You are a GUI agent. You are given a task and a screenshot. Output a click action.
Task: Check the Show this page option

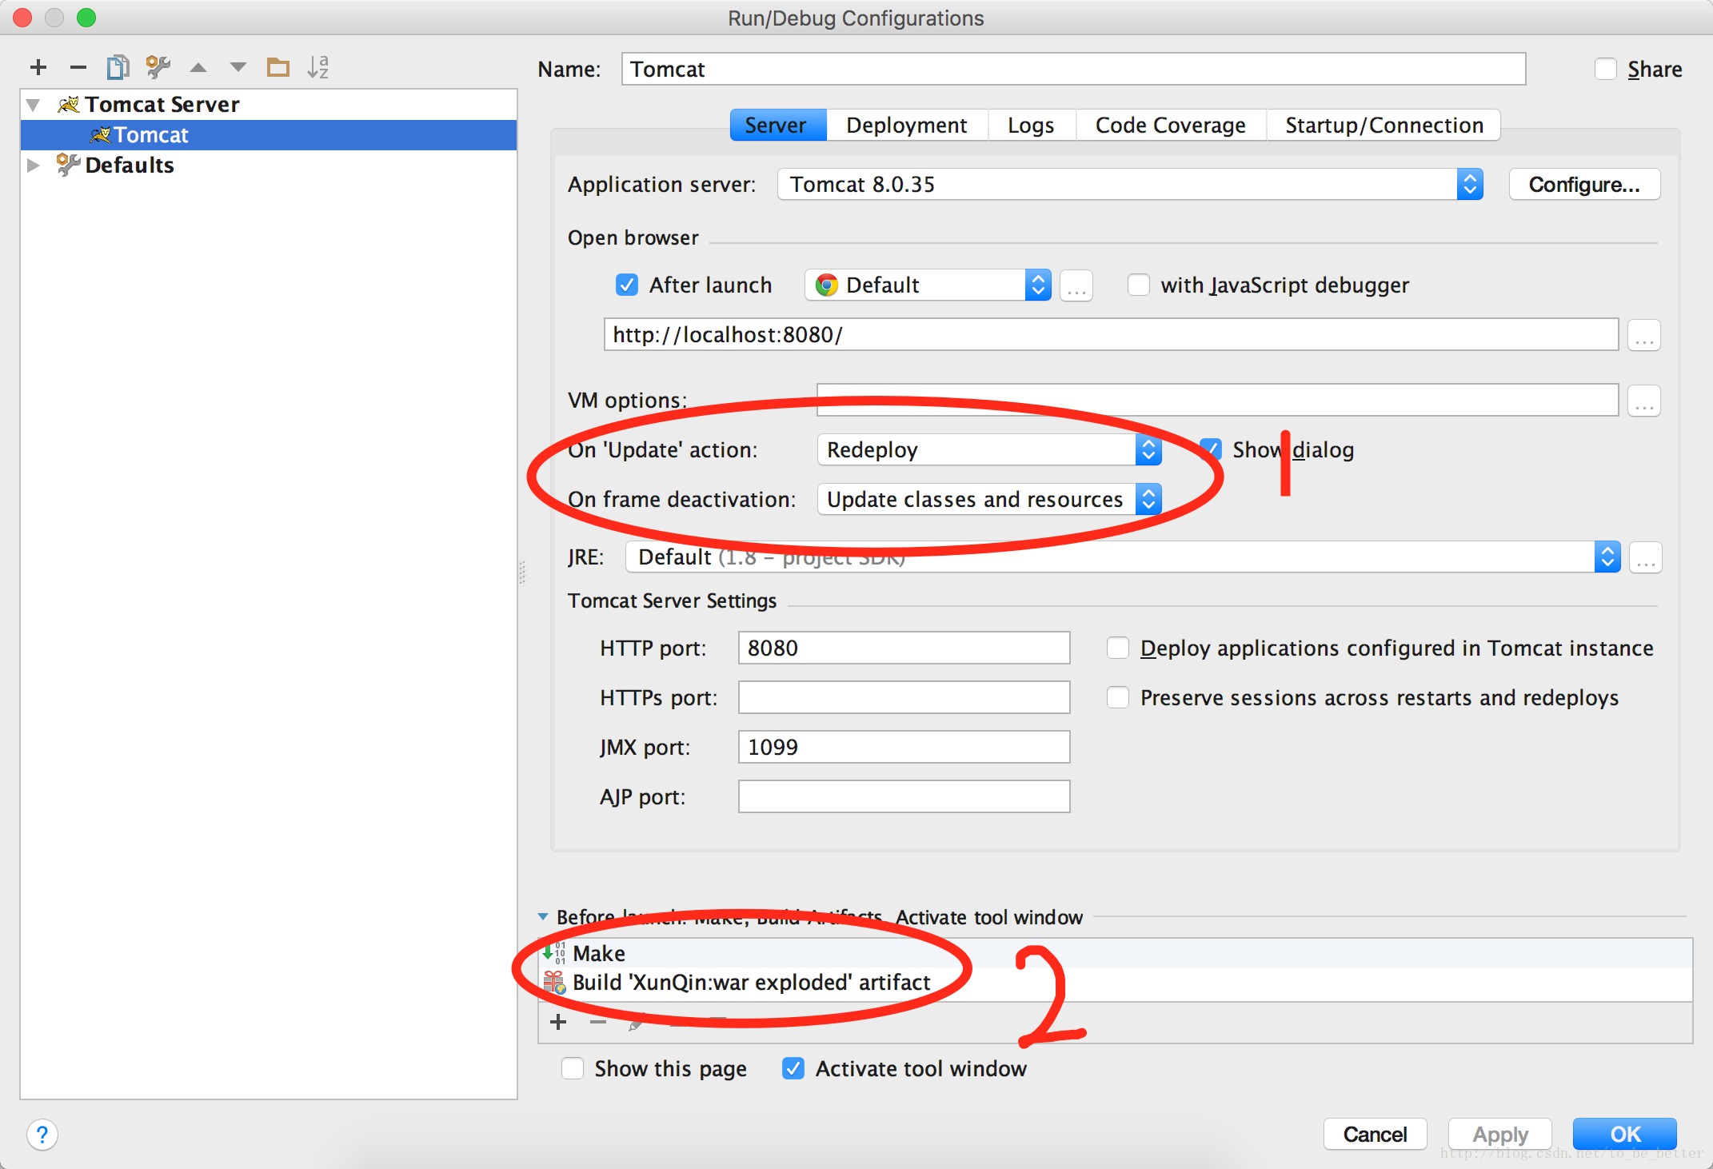(x=573, y=1069)
